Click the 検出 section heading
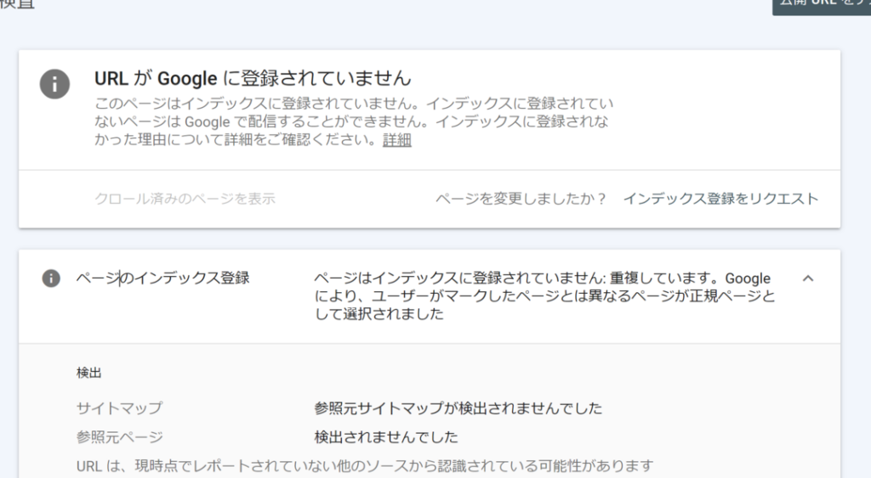The height and width of the screenshot is (478, 871). (x=88, y=373)
